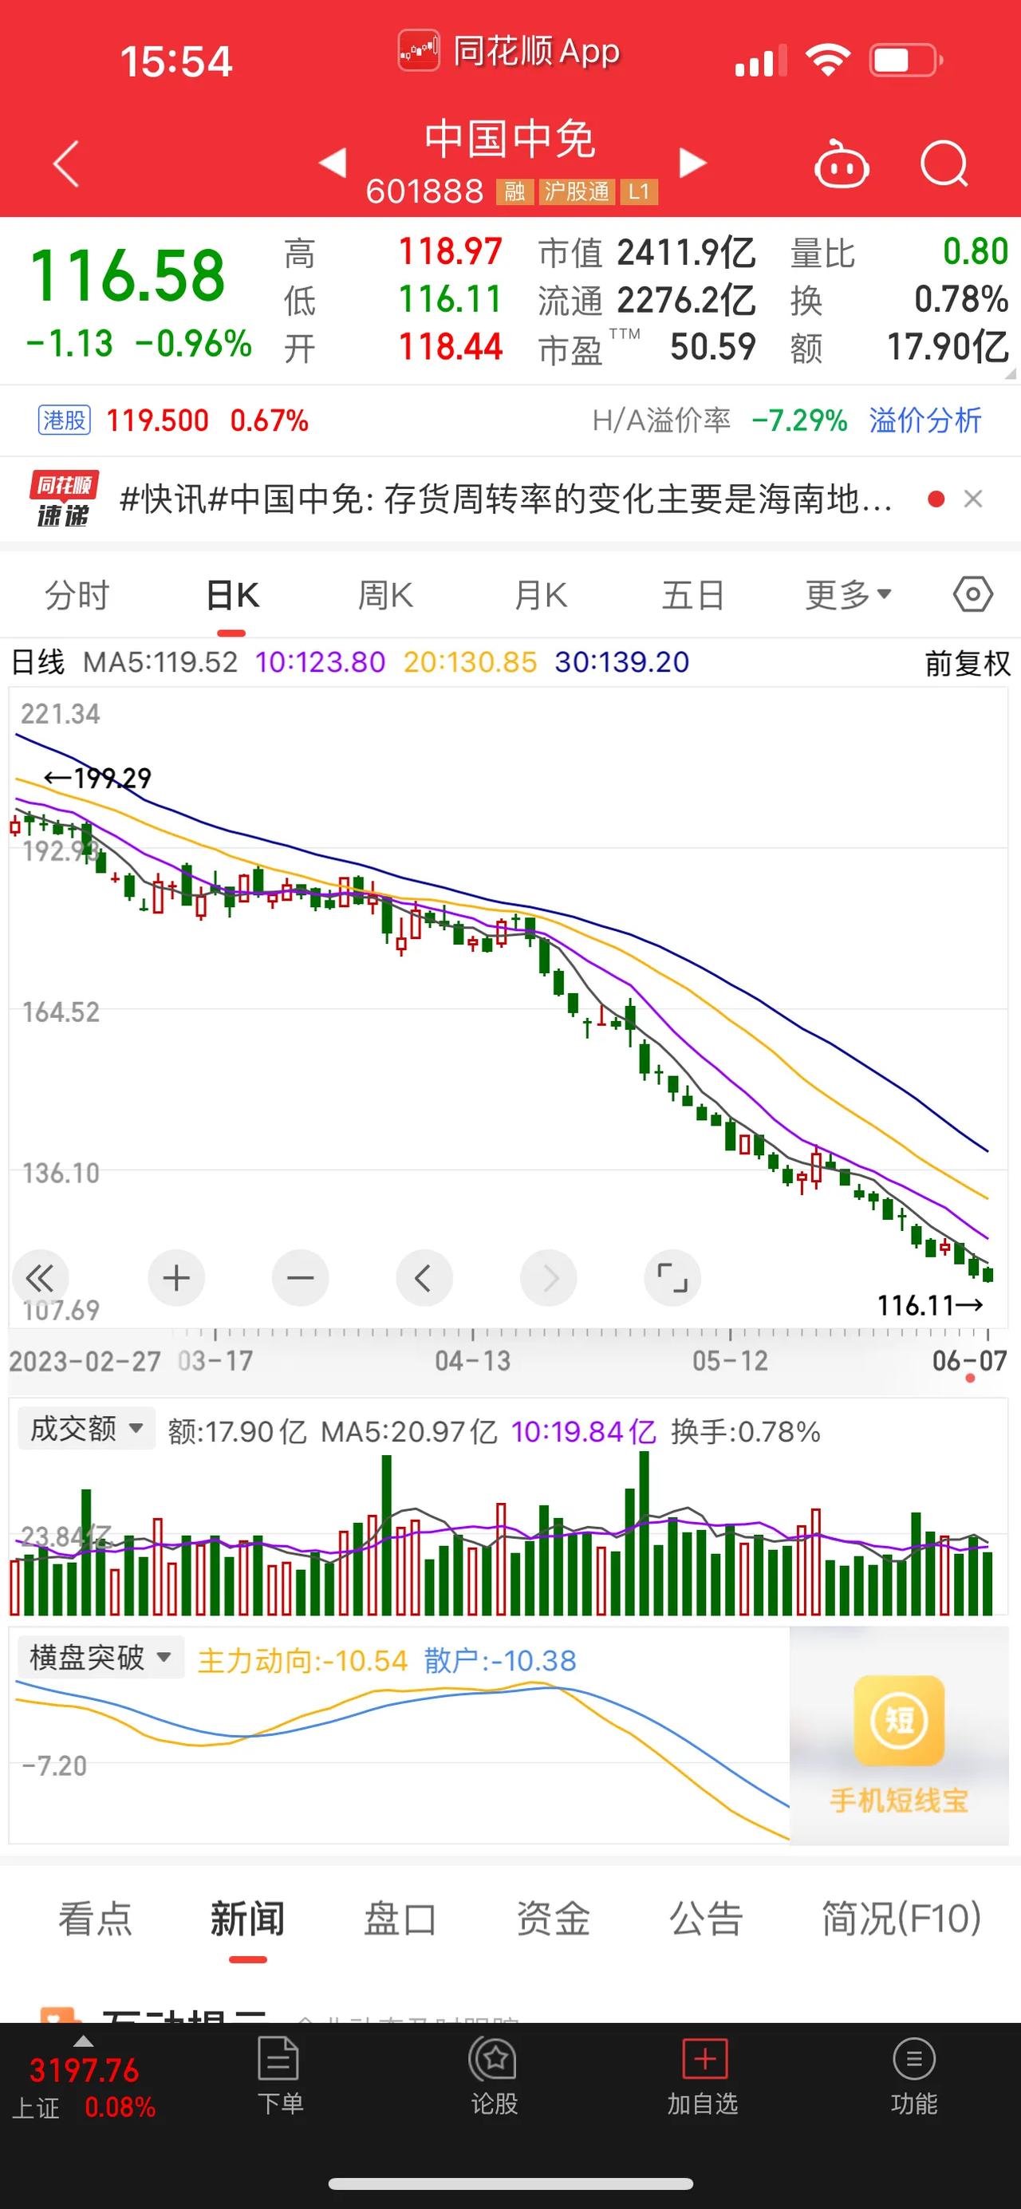The height and width of the screenshot is (2209, 1021).
Task: Toggle 前复权 adjustment mode
Action: tap(967, 663)
